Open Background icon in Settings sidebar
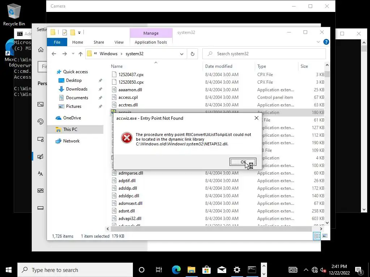Viewport: 370px width, 277px height. click(40, 104)
